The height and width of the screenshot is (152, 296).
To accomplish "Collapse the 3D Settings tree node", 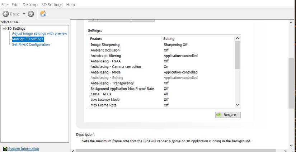I will 4,28.
